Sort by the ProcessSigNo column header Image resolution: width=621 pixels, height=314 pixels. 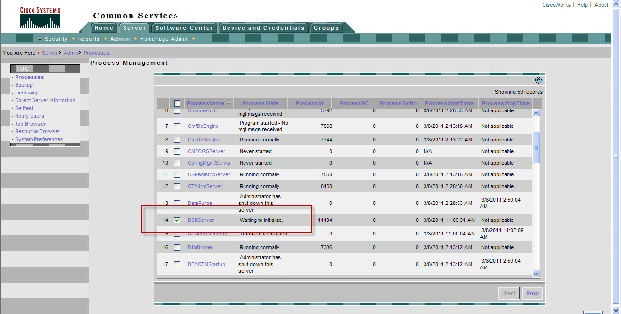coord(398,103)
